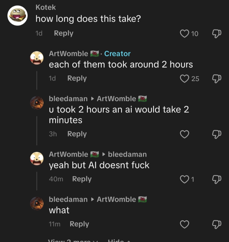Reply to Kotek's comment
Viewport: 229px width, 242px height.
(x=64, y=33)
